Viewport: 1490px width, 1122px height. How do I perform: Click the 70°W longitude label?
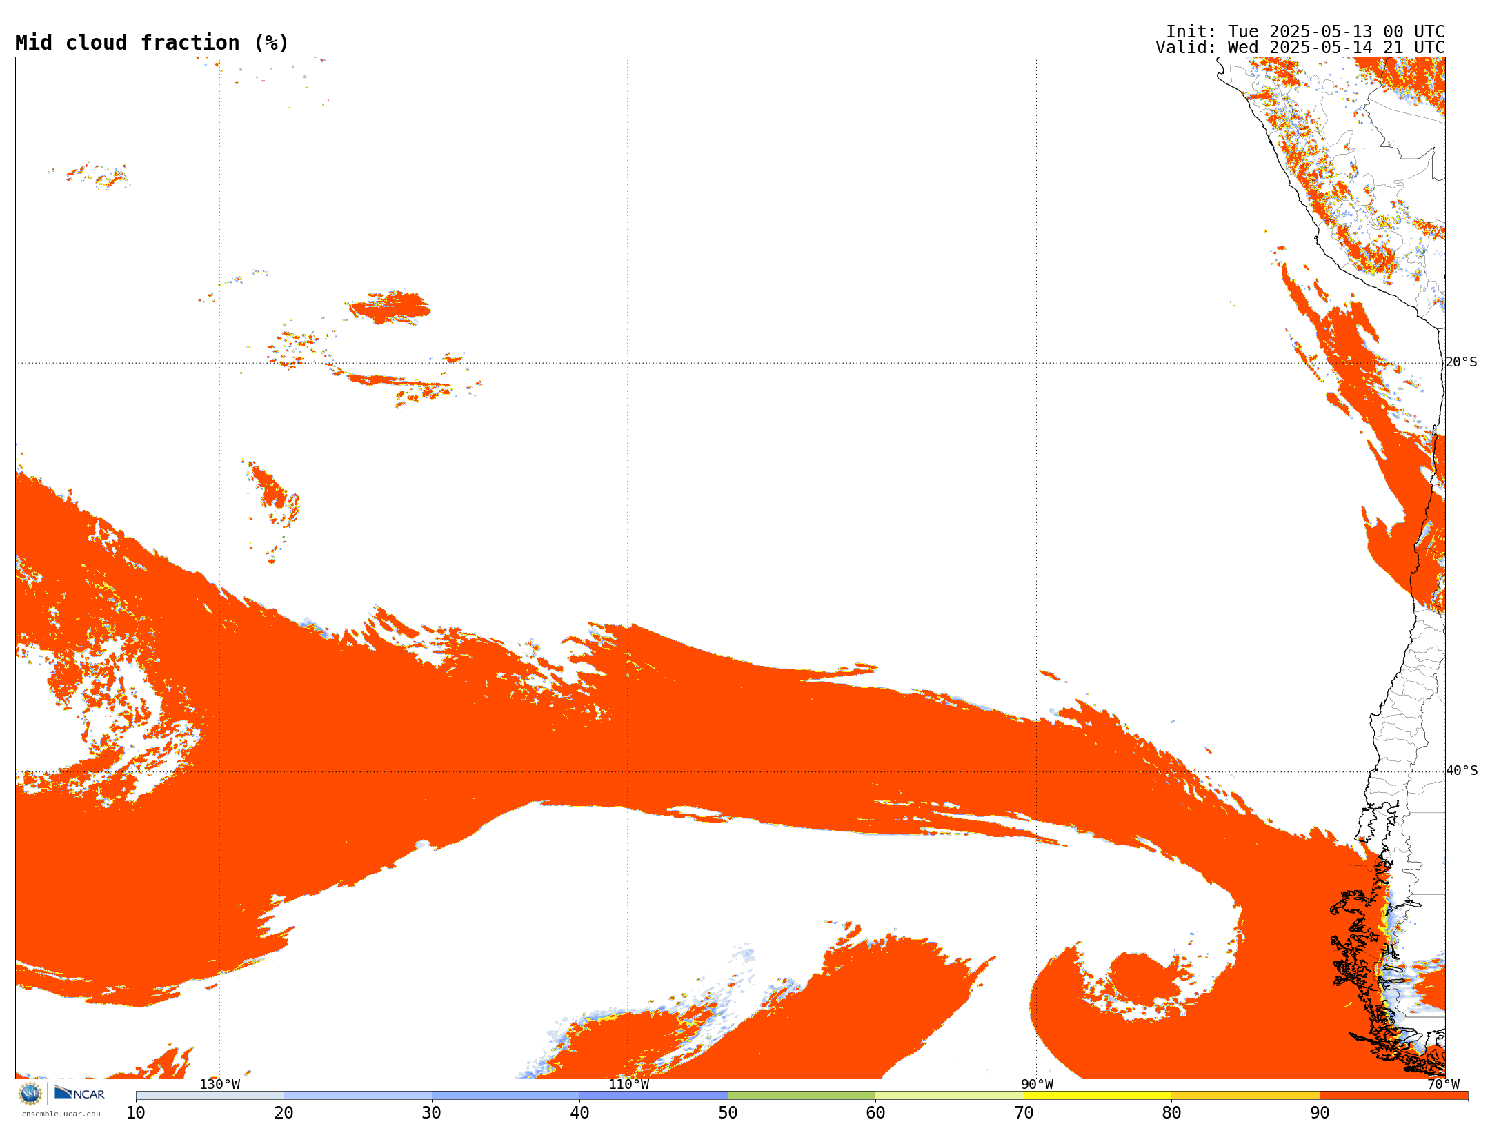pos(1444,1085)
